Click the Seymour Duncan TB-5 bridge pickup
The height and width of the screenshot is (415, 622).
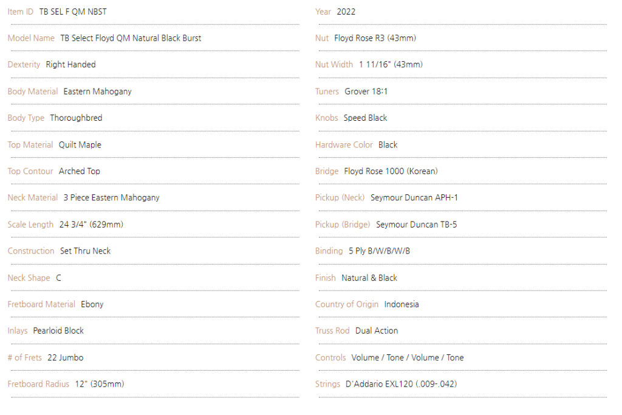tap(416, 224)
